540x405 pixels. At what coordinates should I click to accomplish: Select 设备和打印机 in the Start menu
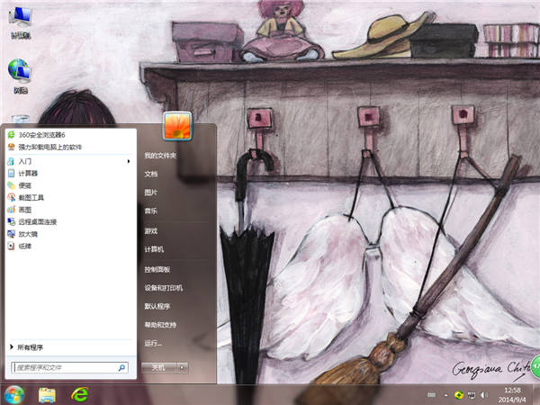[x=163, y=288]
